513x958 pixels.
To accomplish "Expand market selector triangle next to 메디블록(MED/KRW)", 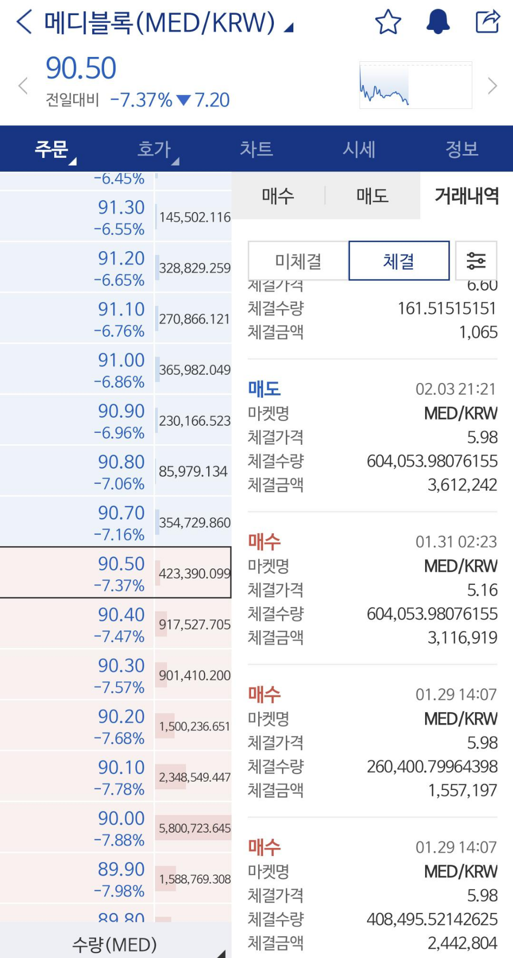I will click(289, 28).
